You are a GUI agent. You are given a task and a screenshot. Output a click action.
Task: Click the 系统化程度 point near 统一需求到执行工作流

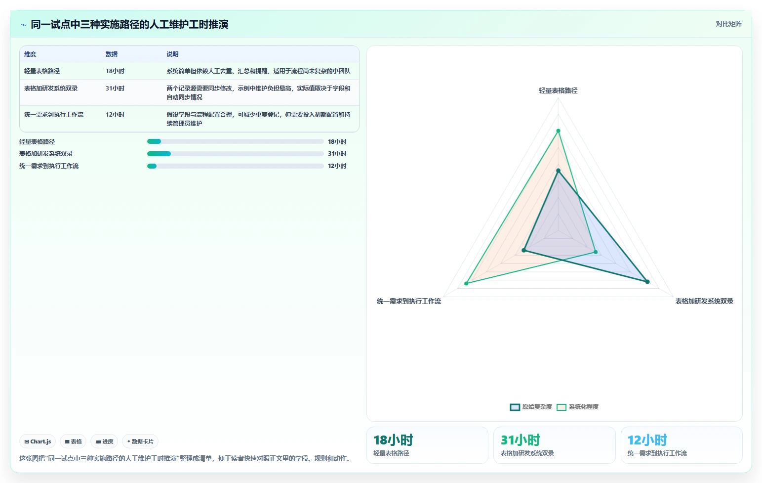point(466,283)
